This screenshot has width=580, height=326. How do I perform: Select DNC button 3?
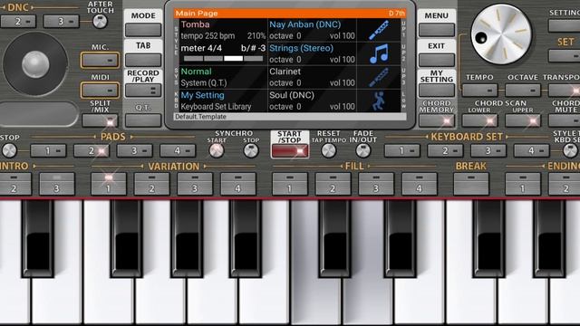click(61, 22)
